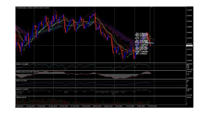This screenshot has height=113, width=207.
Task: Click the R3: 0.98440 resistance label
Action: click(141, 34)
